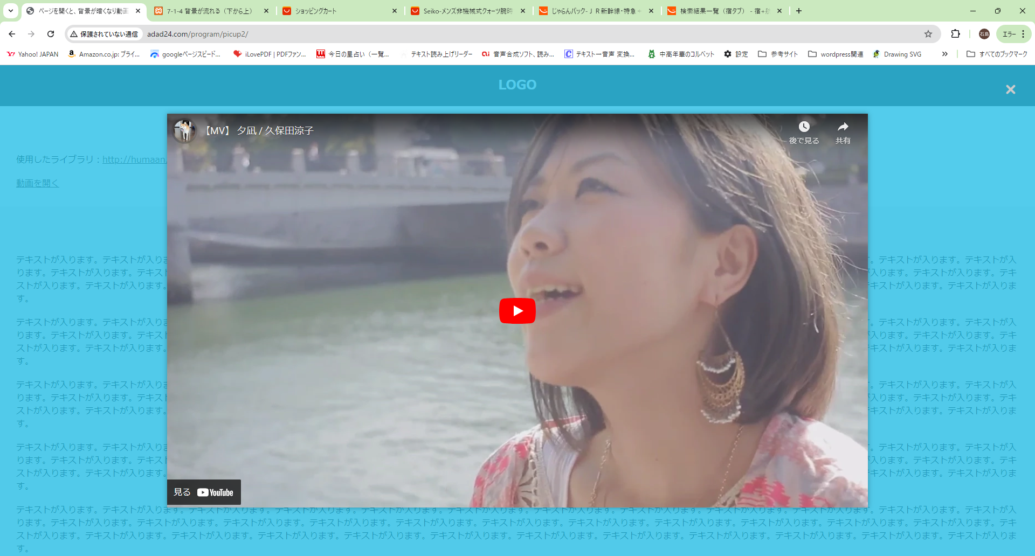Viewport: 1035px width, 556px height.
Task: Open the 設定 gear bookmark
Action: pyautogui.click(x=736, y=54)
